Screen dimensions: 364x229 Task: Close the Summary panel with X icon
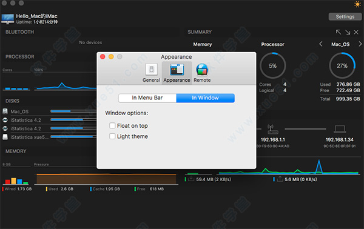click(356, 32)
